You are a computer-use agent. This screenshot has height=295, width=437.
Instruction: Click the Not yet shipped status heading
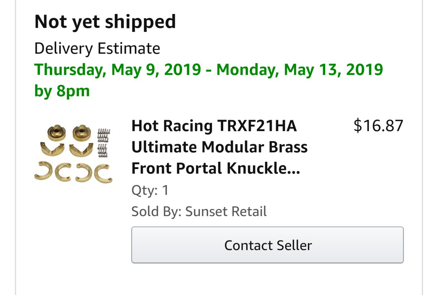pyautogui.click(x=105, y=22)
